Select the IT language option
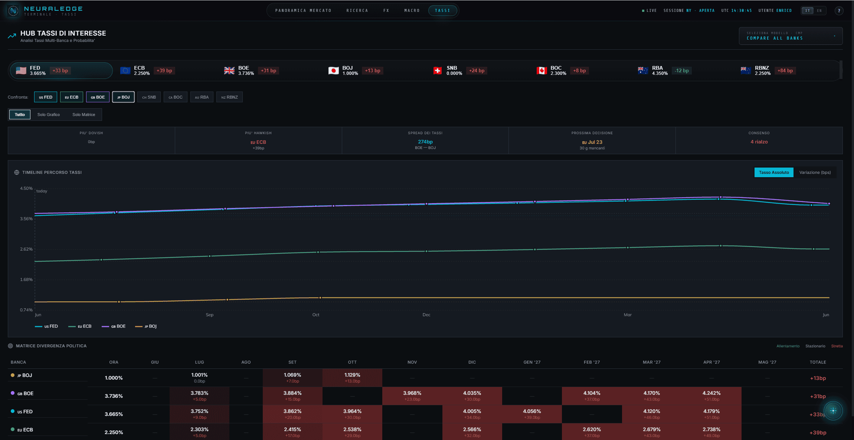This screenshot has height=440, width=854. pyautogui.click(x=808, y=11)
